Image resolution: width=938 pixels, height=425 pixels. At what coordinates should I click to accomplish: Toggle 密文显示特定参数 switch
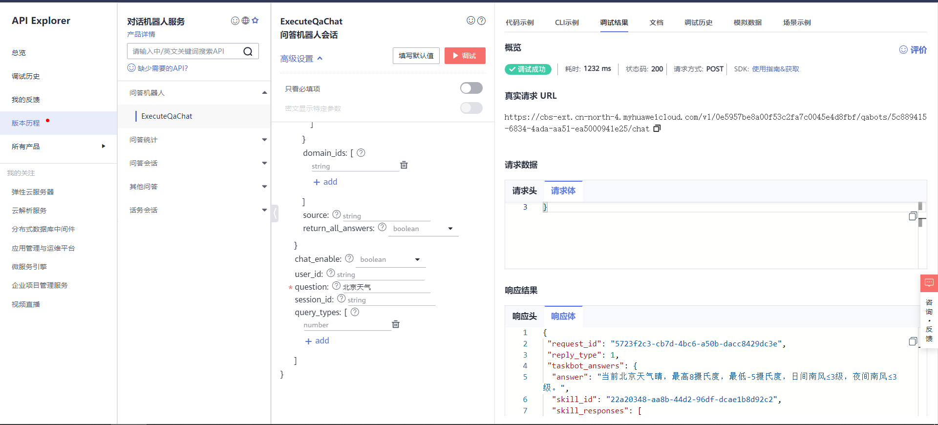[471, 108]
